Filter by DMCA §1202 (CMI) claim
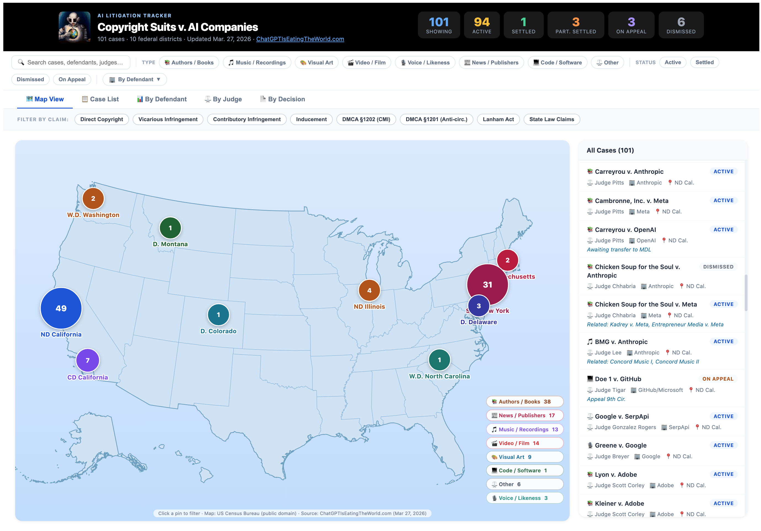 click(366, 119)
